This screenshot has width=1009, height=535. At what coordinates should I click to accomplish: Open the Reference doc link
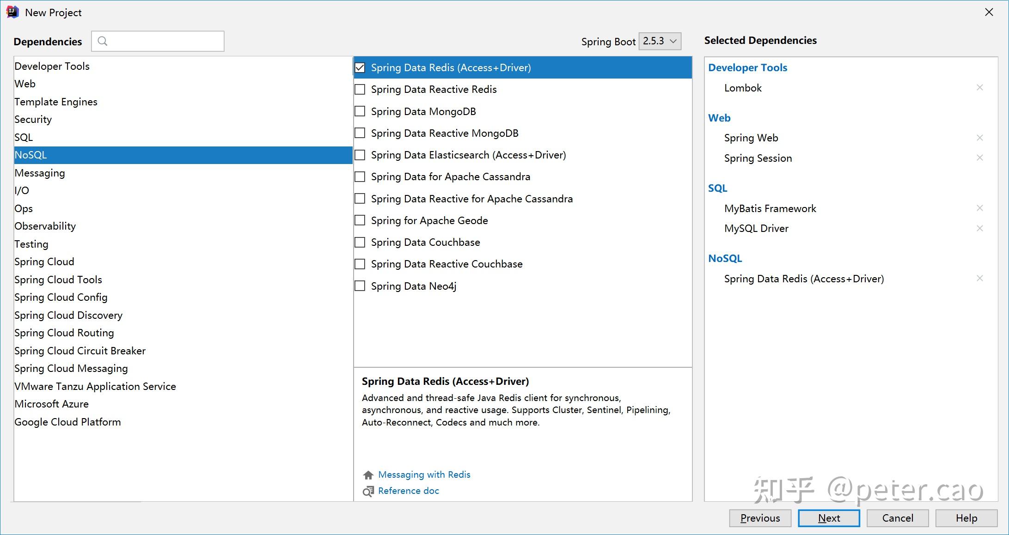tap(408, 491)
